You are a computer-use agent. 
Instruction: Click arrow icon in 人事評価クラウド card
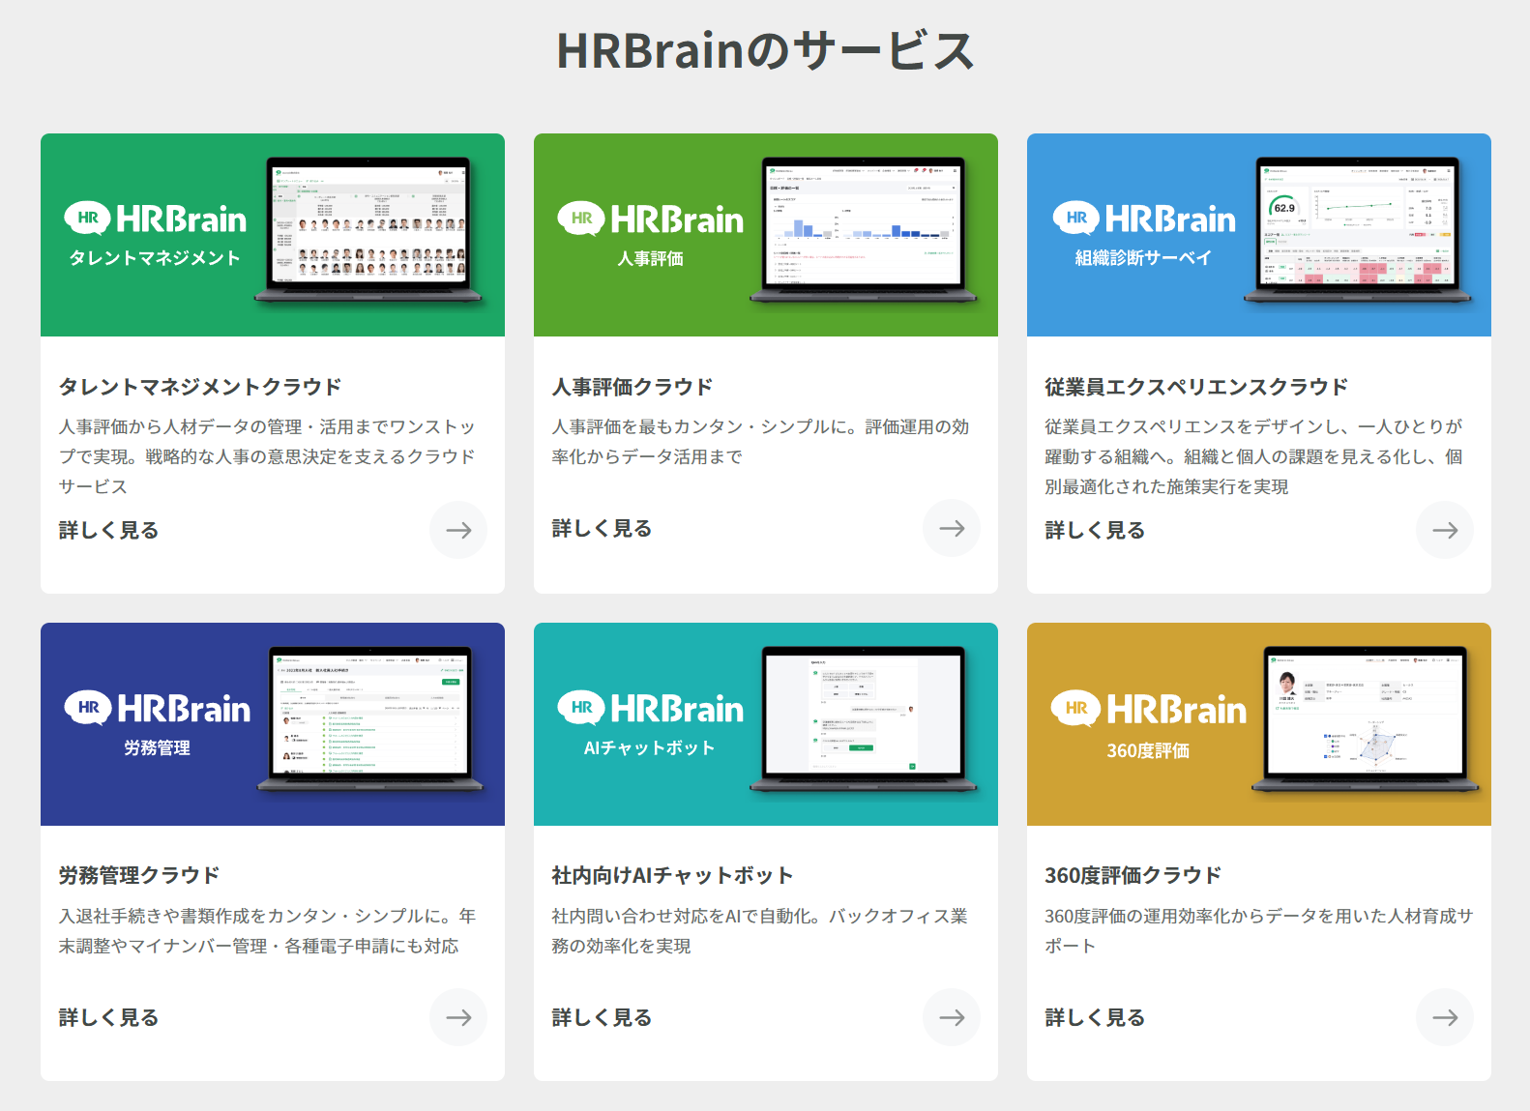(952, 528)
